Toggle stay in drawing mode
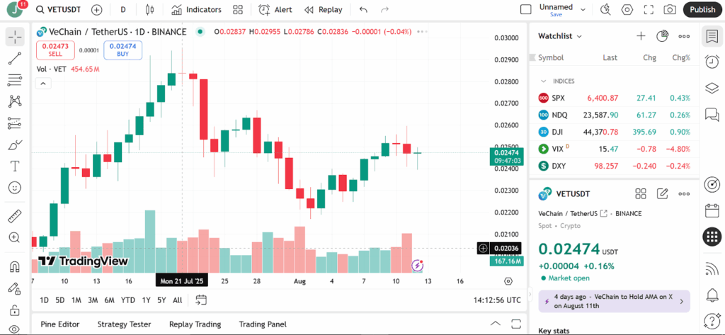 pos(15,289)
